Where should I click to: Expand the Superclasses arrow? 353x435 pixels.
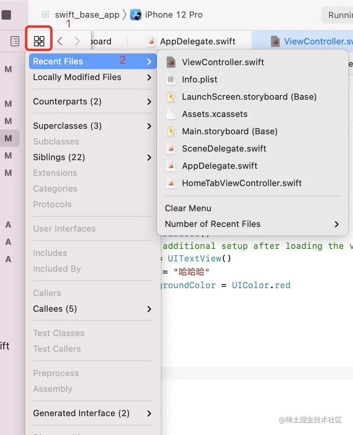pos(149,126)
